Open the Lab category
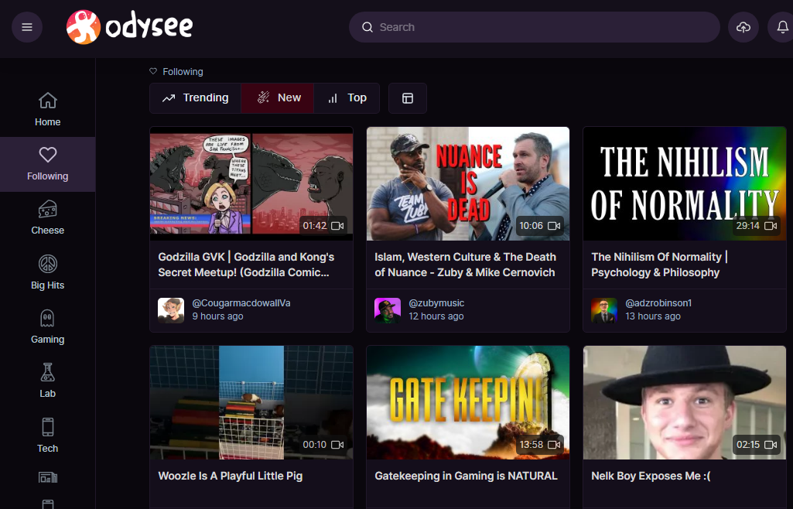 click(47, 381)
